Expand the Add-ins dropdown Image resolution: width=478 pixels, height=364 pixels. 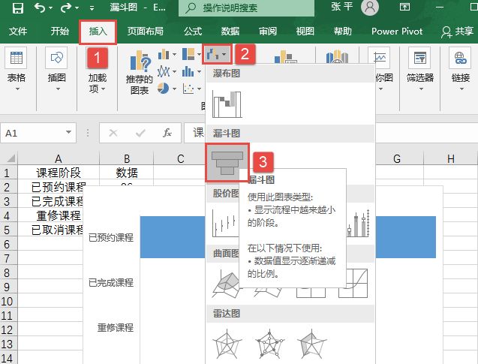97,73
